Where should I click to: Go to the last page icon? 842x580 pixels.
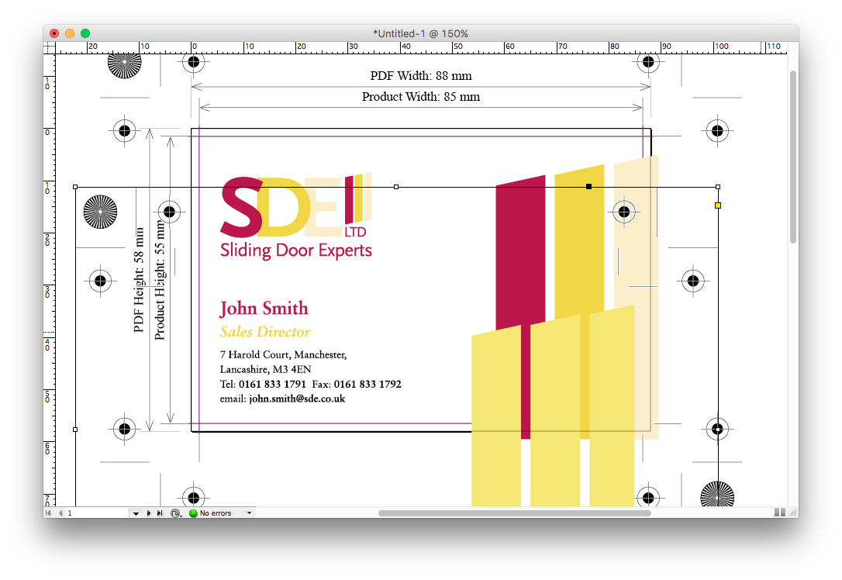(160, 513)
